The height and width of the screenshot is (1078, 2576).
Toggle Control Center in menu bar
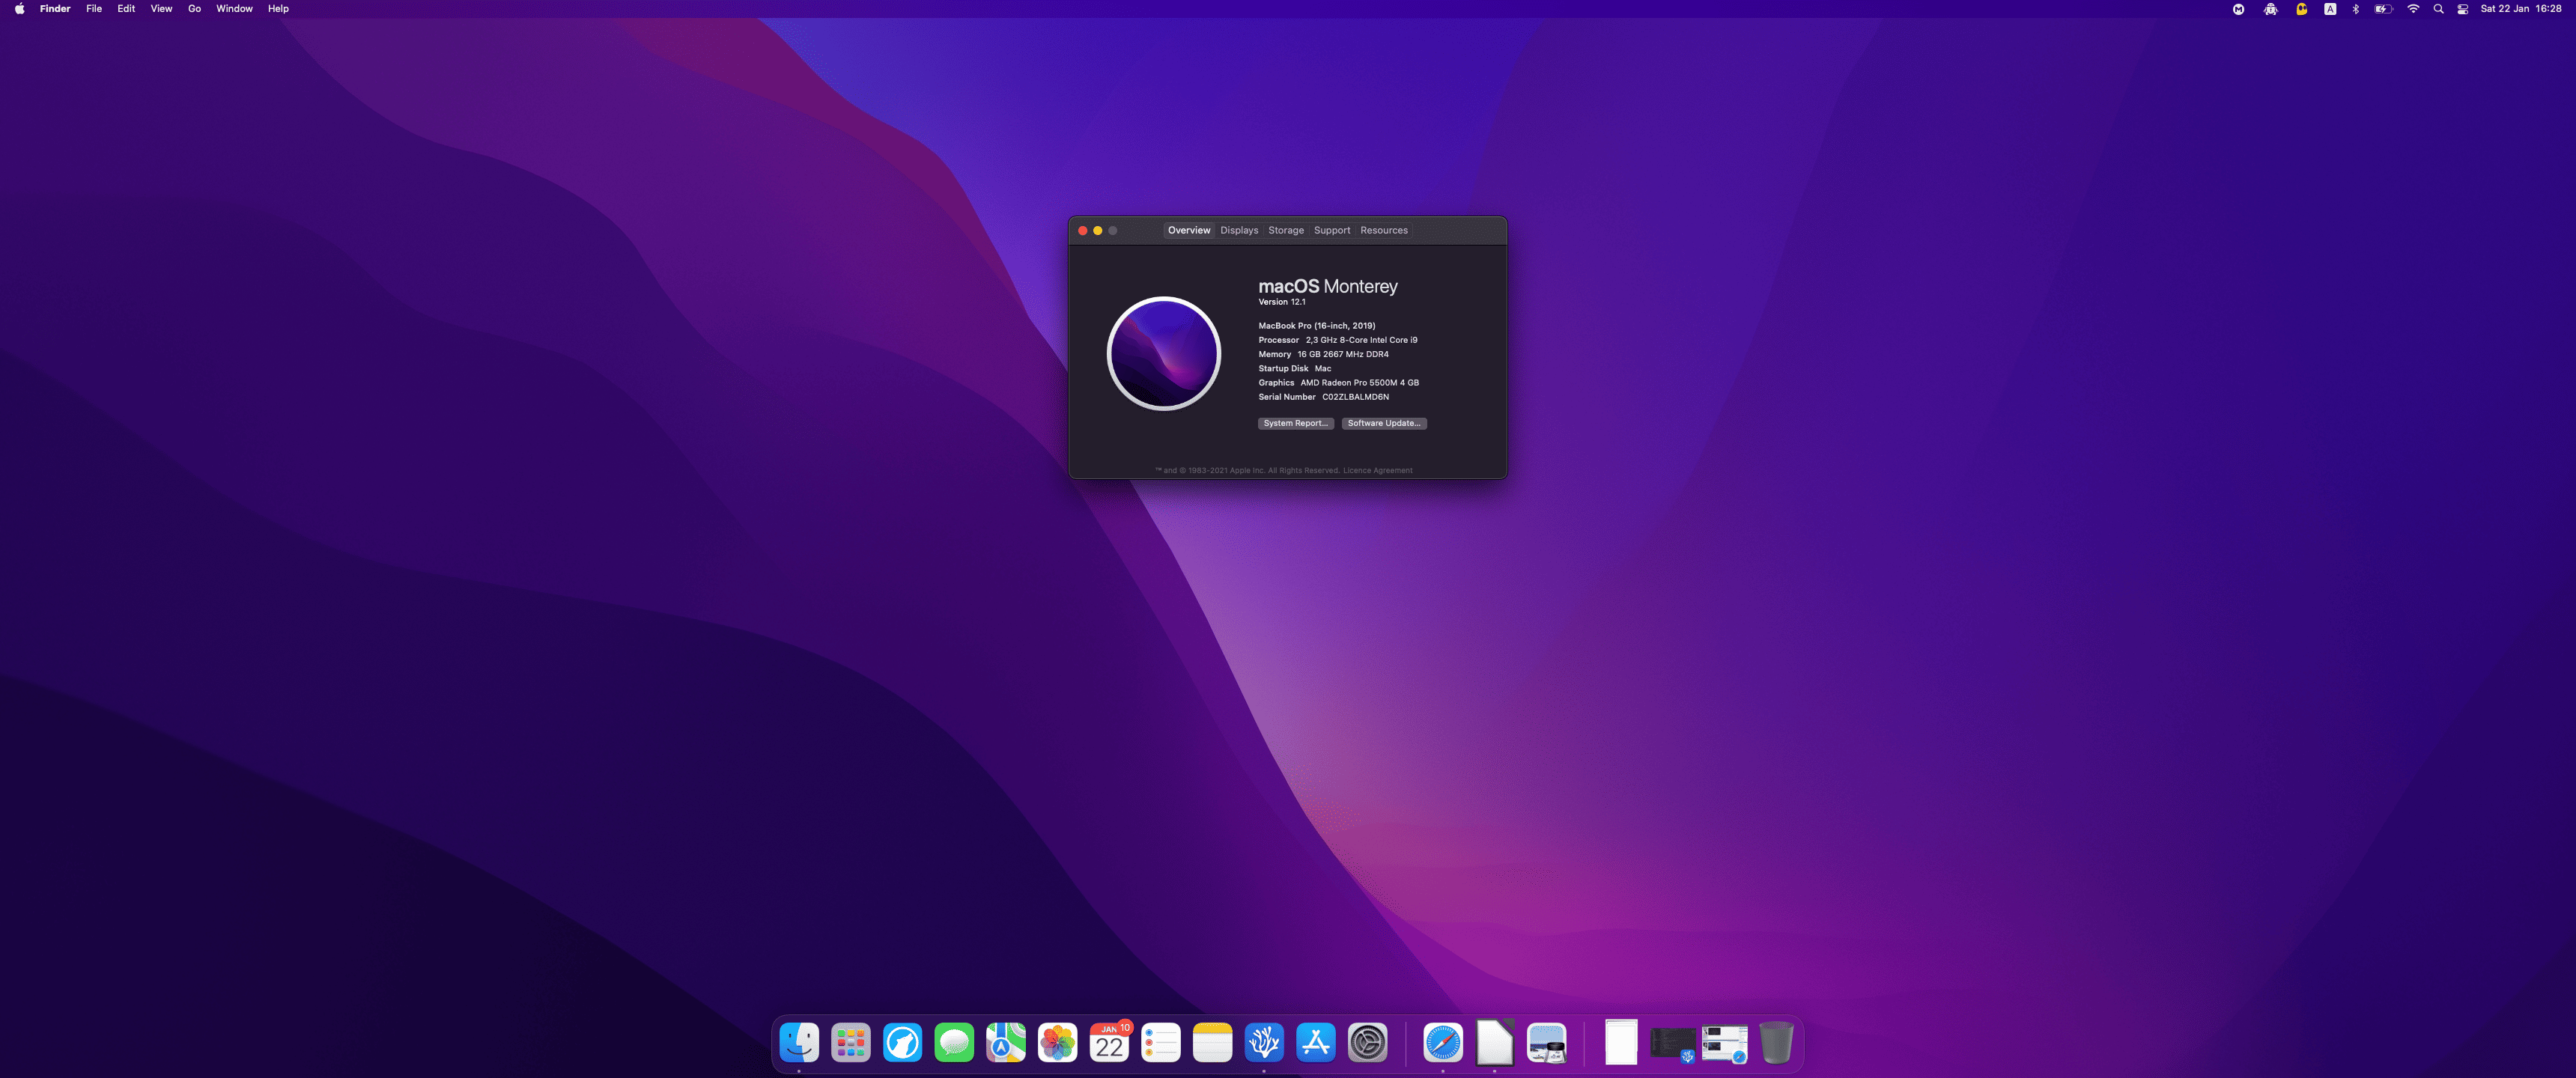pyautogui.click(x=2462, y=9)
